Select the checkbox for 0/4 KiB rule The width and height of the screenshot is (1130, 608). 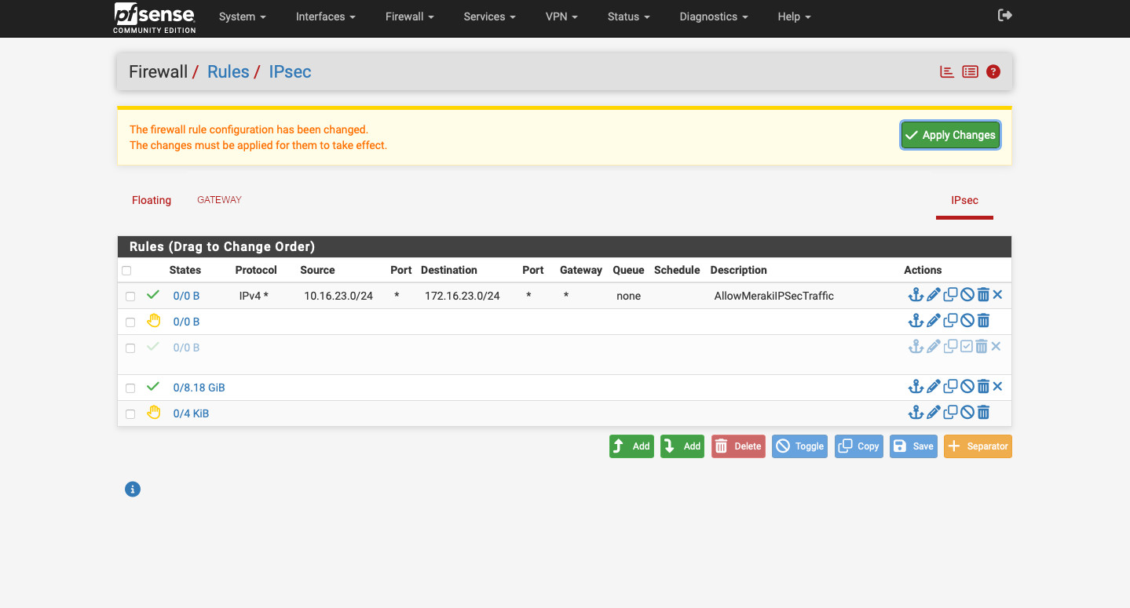130,414
